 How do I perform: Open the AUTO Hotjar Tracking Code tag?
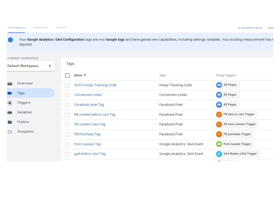(x=95, y=85)
